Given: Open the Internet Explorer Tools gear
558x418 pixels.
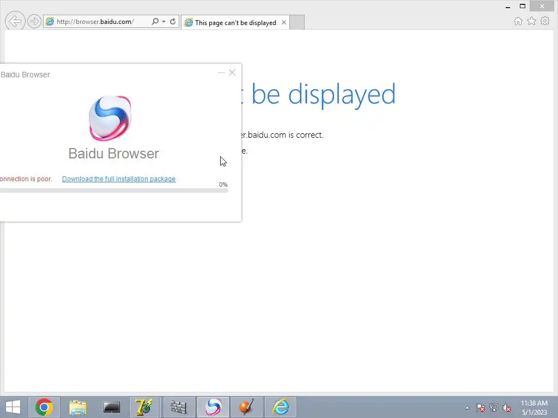Looking at the screenshot, I should click(545, 21).
